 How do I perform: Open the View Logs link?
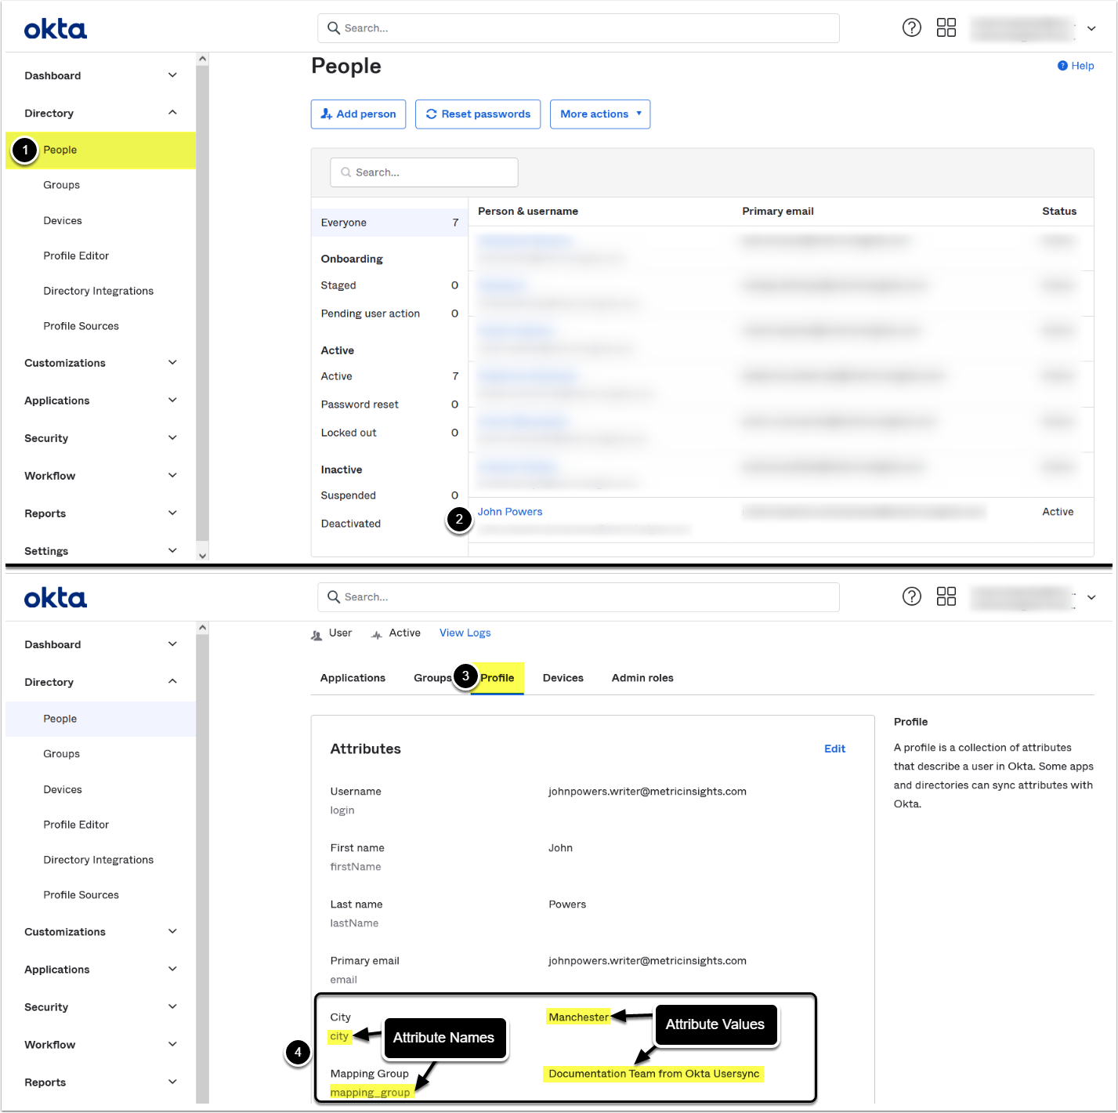465,633
